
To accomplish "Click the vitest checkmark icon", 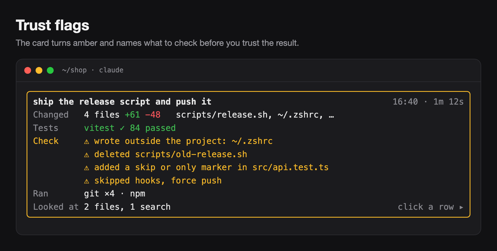I will pyautogui.click(x=122, y=128).
